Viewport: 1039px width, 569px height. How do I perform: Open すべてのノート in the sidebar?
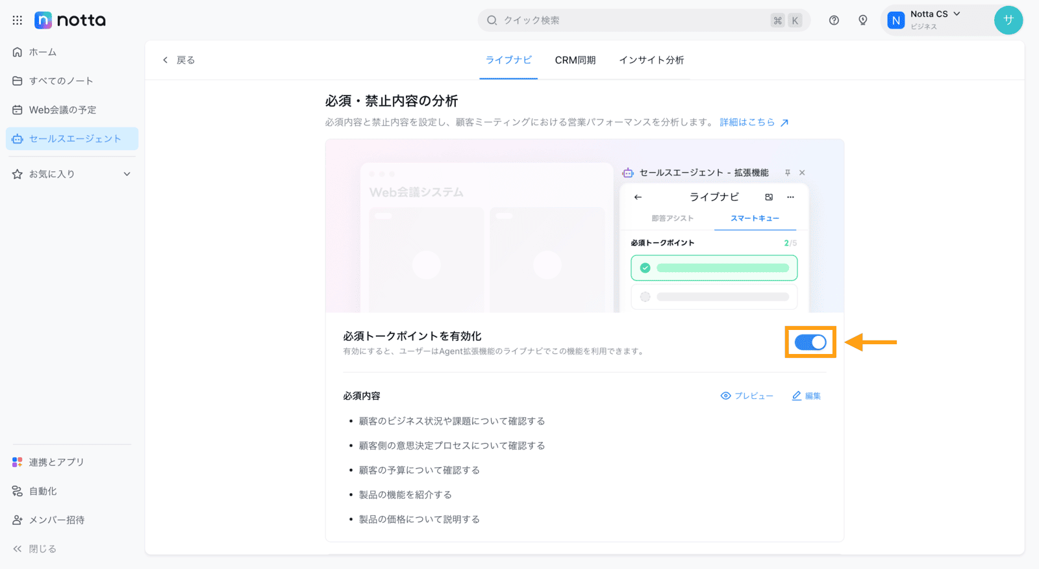point(71,81)
